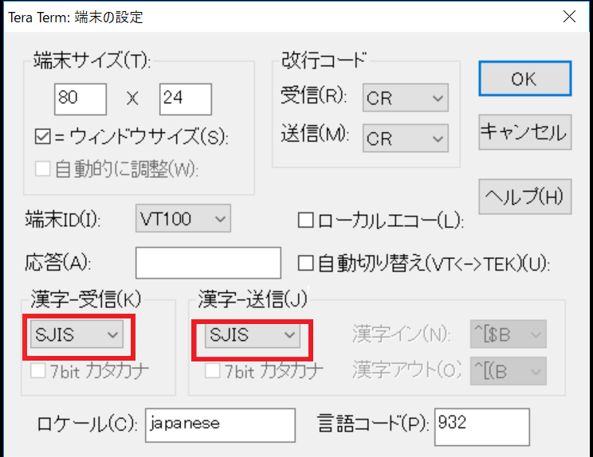Focus the 応答(A) text field
593x457 pixels.
click(208, 262)
